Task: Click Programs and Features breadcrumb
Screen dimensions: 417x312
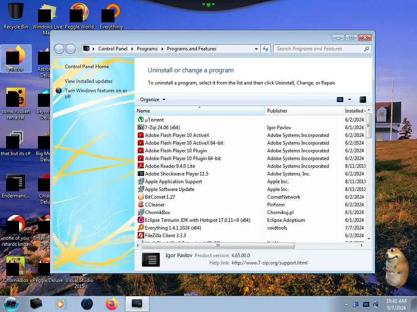Action: tap(191, 49)
